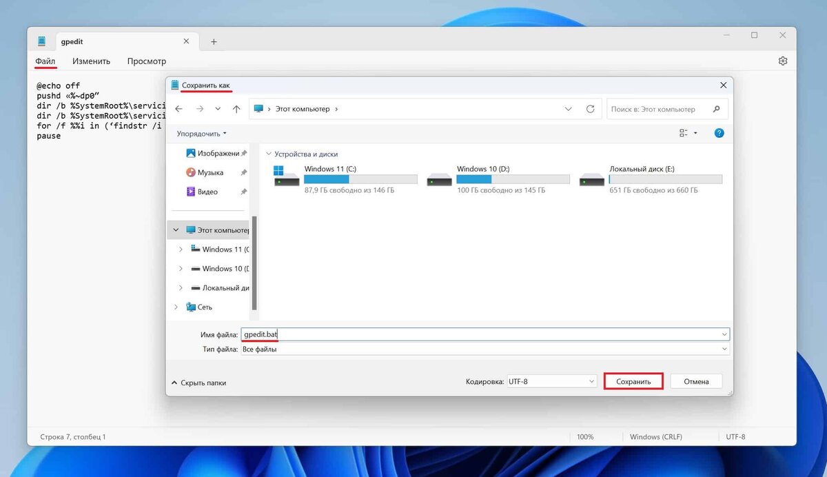Collapse the Этот компьютер tree node

click(174, 230)
